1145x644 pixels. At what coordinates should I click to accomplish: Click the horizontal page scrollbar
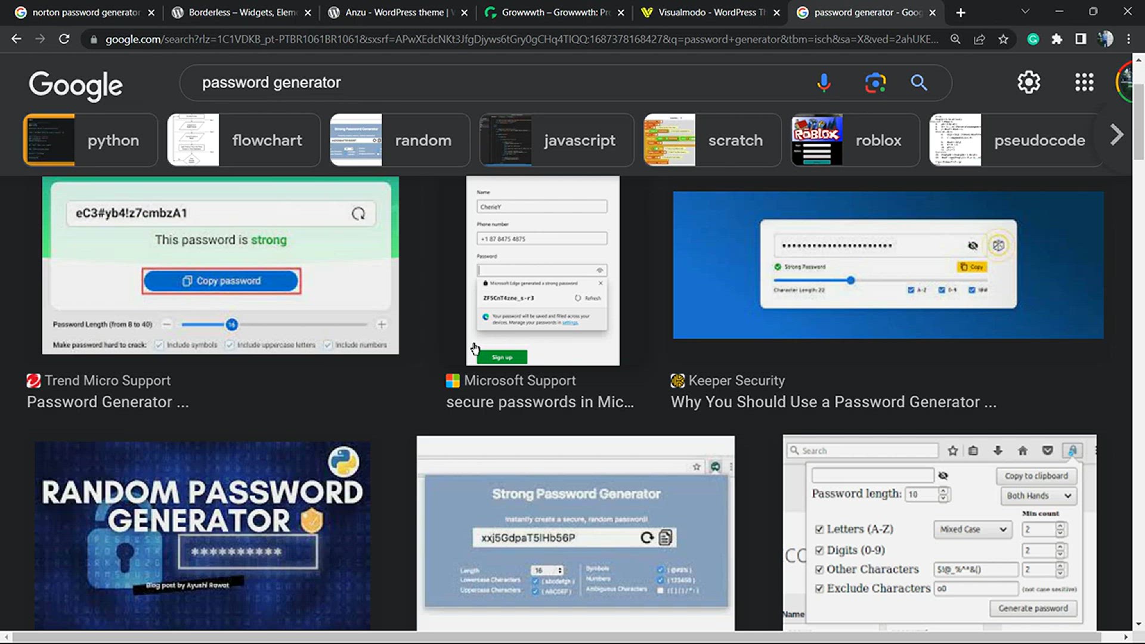(x=556, y=637)
